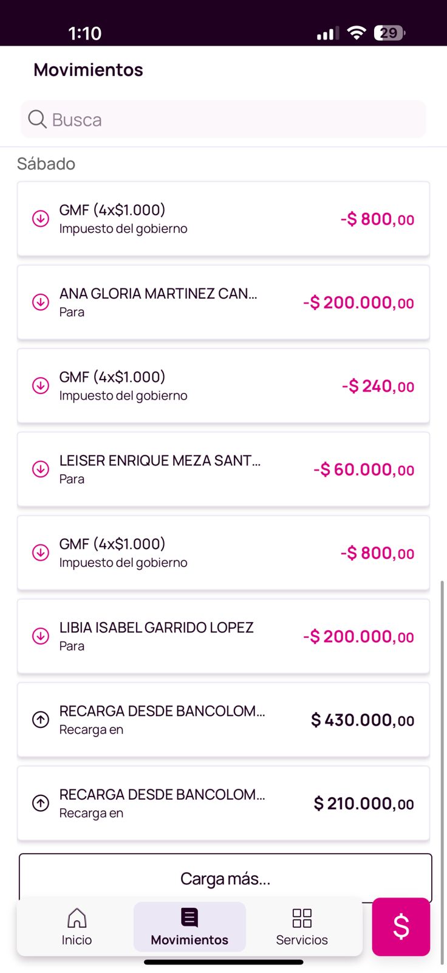Switch to the Movimientos tab
This screenshot has width=447, height=973.
[x=189, y=926]
